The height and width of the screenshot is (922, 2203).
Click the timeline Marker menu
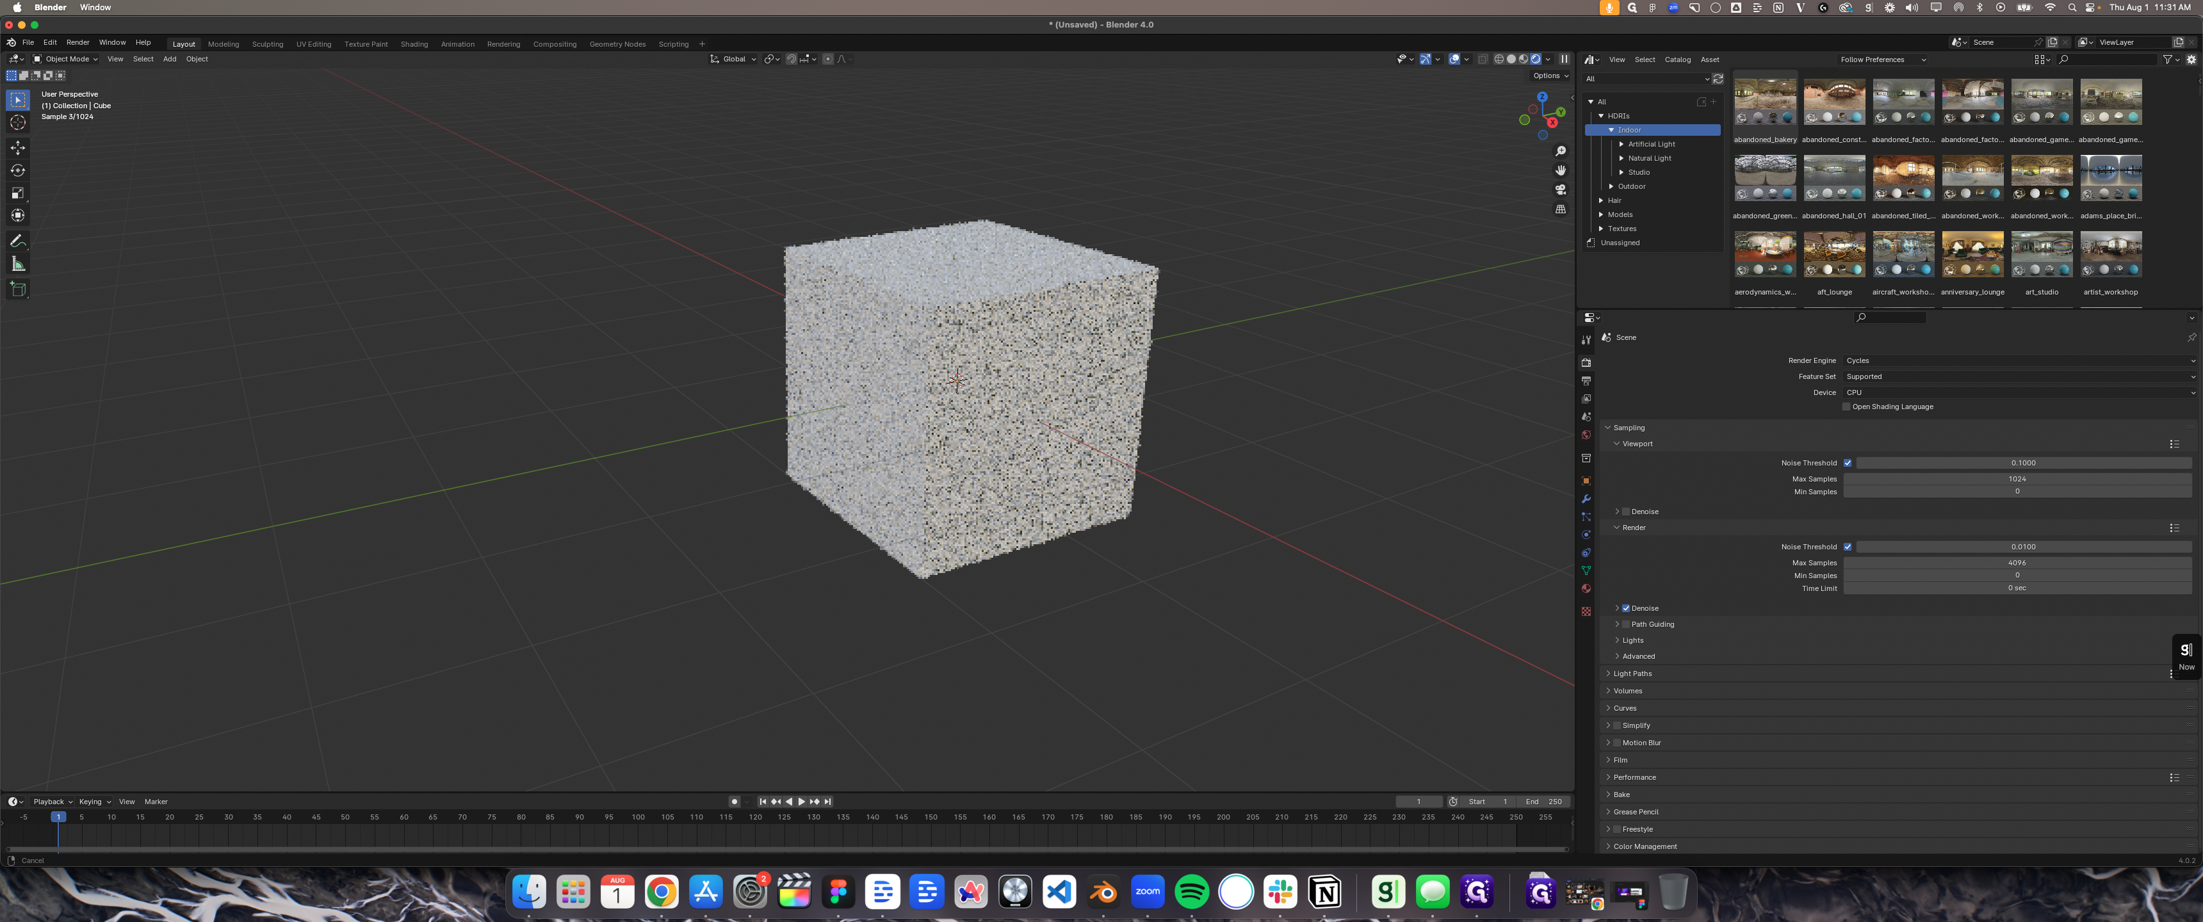pyautogui.click(x=156, y=802)
